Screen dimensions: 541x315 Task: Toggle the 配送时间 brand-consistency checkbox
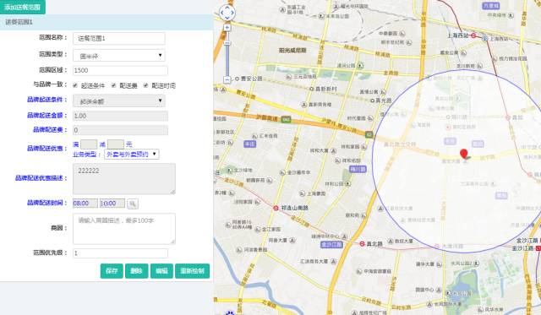click(145, 85)
